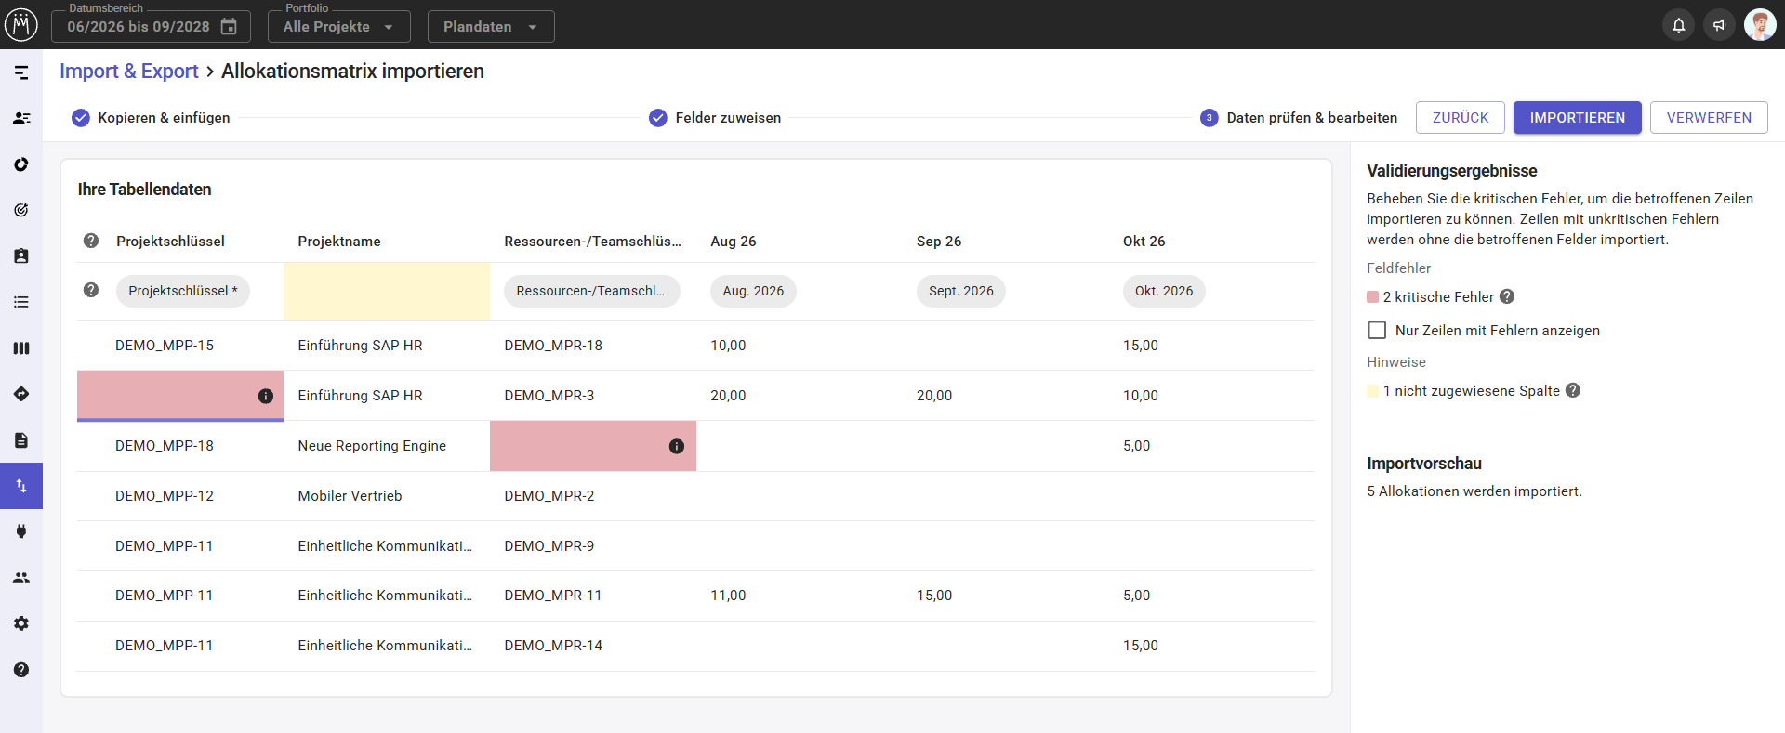Open the Plandaten dropdown
This screenshot has width=1785, height=733.
(491, 26)
